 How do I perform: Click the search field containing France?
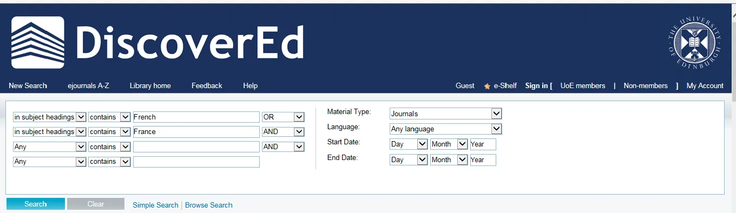click(x=196, y=131)
